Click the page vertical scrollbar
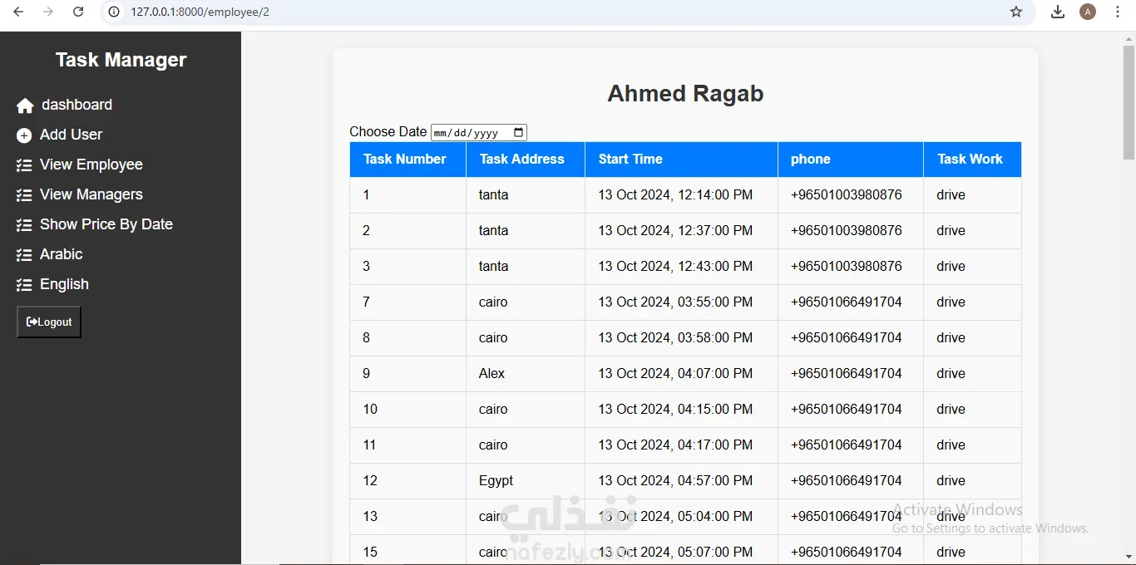This screenshot has height=565, width=1136. coord(1129,102)
